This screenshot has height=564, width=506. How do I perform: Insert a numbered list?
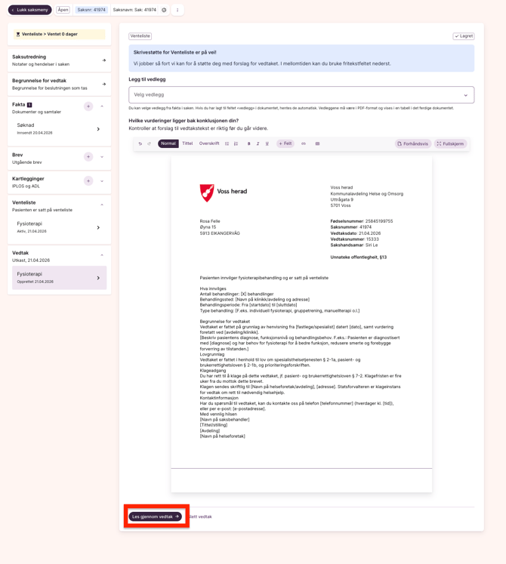tap(236, 143)
